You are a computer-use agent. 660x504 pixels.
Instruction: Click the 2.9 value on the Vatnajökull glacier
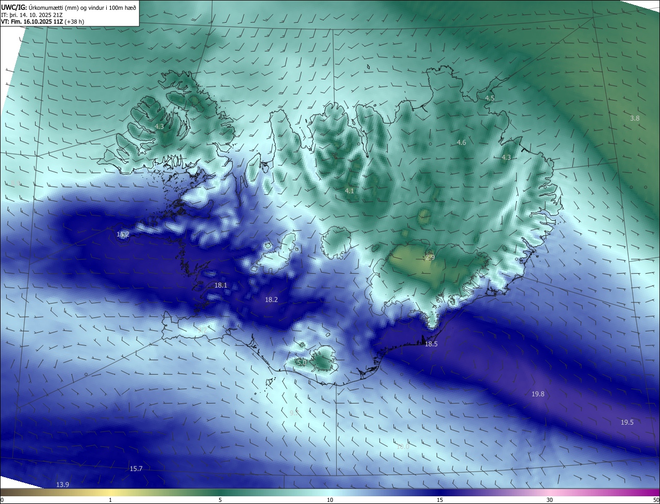[430, 257]
